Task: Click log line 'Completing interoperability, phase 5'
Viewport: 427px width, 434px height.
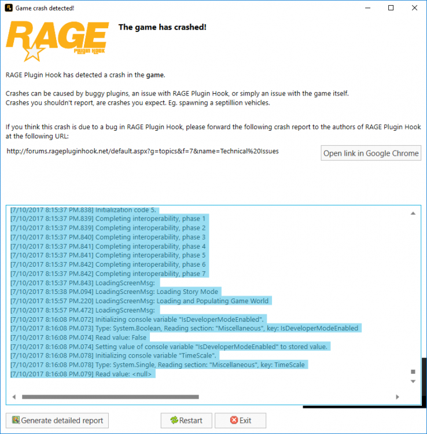Action: click(x=108, y=255)
